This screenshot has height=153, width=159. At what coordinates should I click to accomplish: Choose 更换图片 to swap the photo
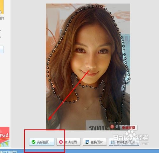(95, 142)
